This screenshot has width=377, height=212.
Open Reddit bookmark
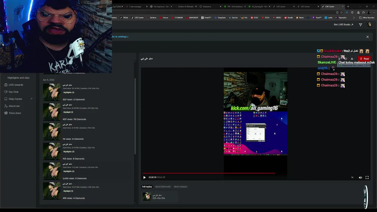pos(289,18)
